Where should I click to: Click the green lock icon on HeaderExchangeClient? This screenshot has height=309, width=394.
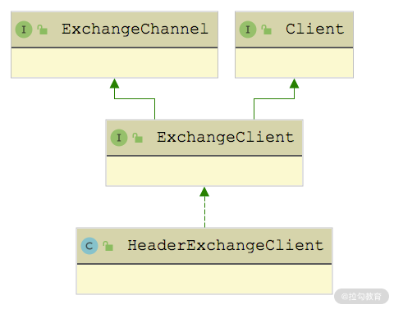click(x=108, y=246)
